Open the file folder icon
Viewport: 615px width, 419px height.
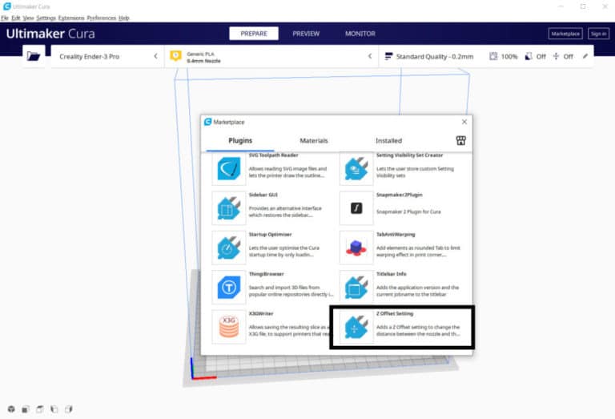[x=34, y=56]
